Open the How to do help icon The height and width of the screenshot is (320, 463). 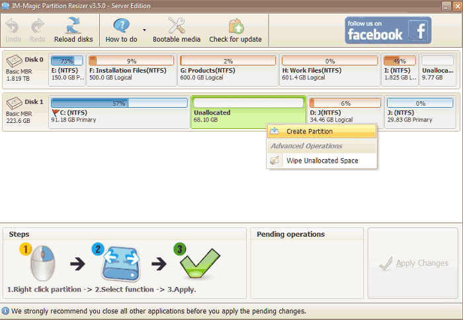pos(121,25)
